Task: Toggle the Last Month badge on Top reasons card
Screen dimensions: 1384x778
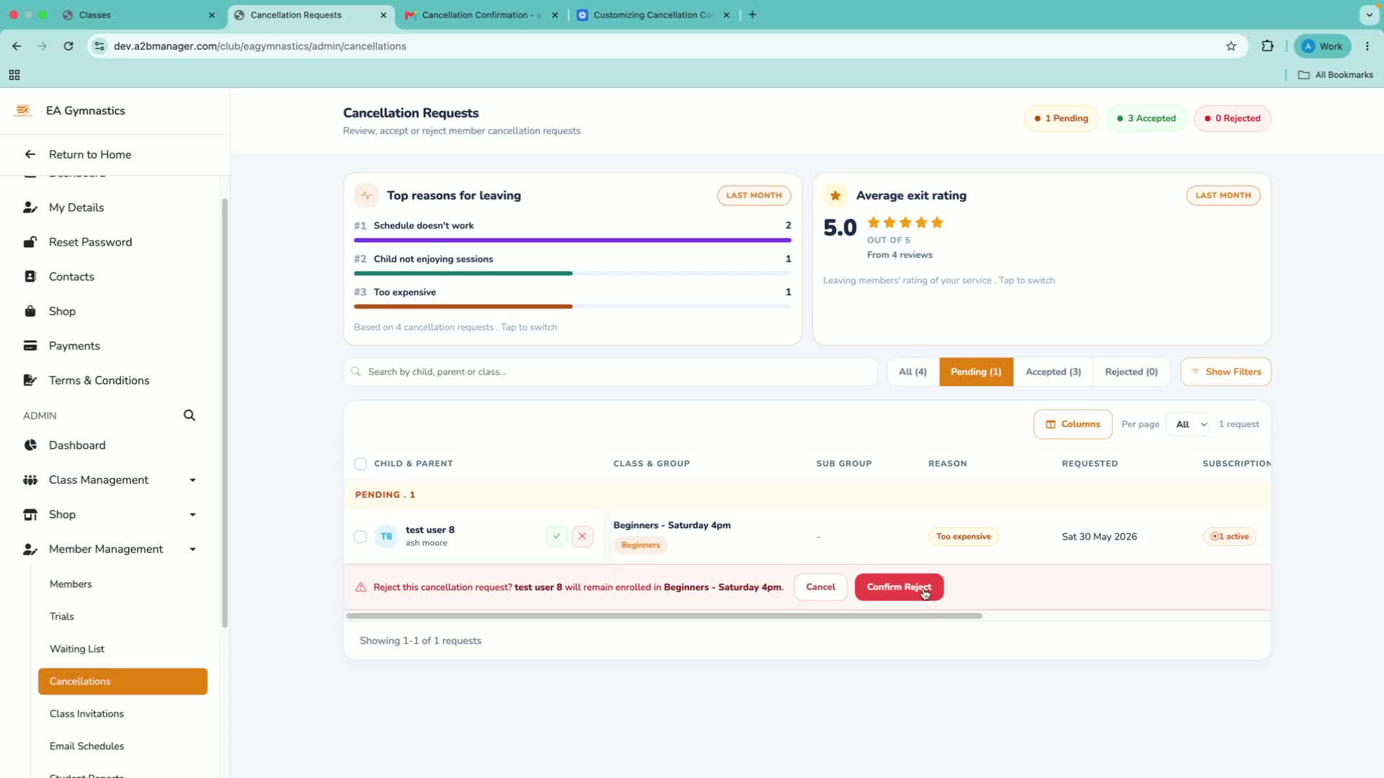Action: point(754,195)
